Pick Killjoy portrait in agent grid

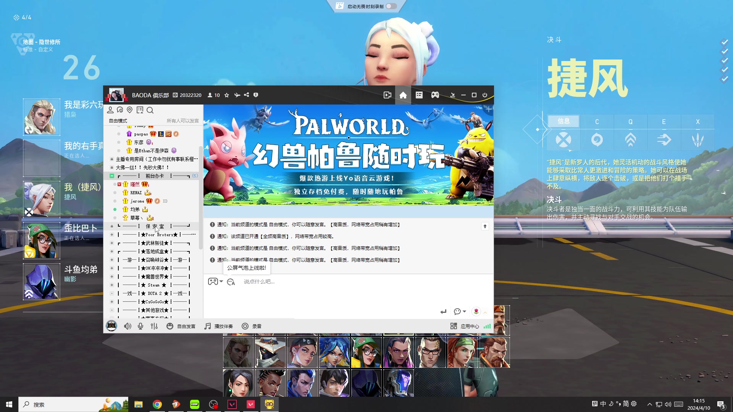pos(366,352)
